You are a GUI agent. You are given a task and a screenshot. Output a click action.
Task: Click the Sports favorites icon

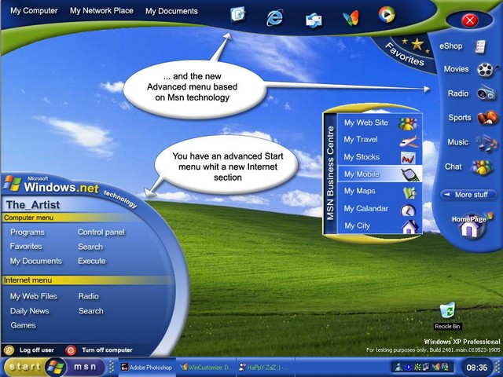486,119
